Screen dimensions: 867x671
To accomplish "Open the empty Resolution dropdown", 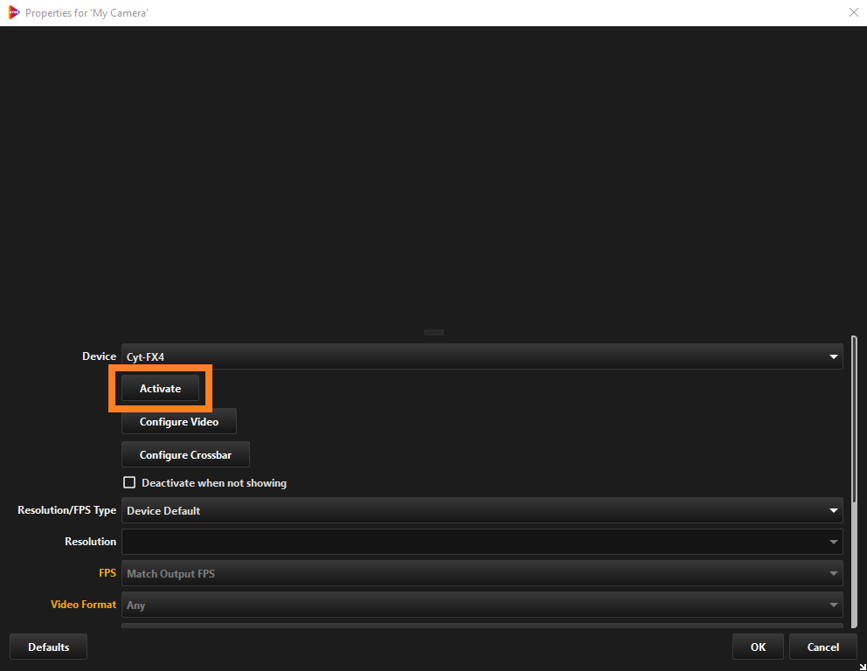I will 482,542.
